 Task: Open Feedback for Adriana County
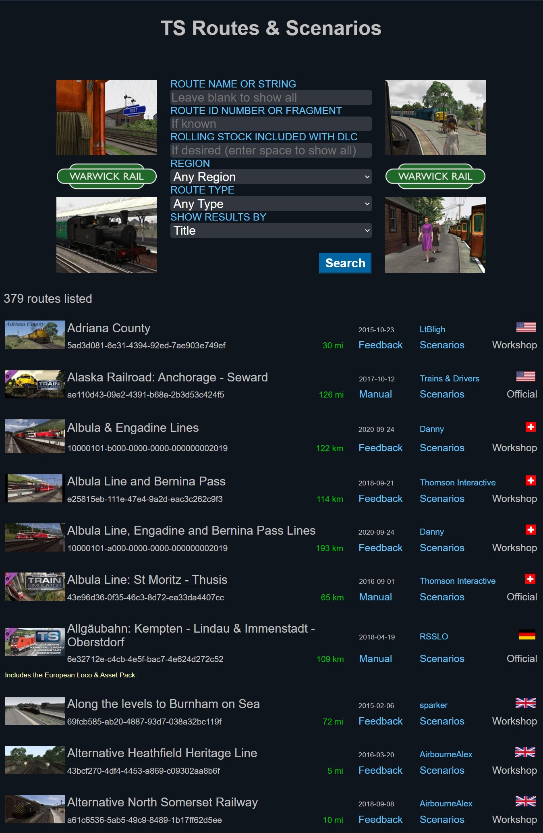[x=381, y=345]
